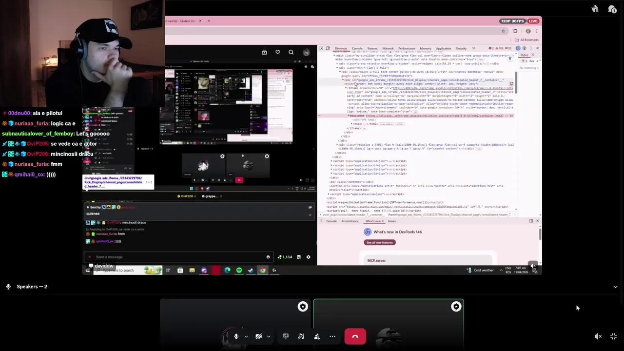Click the left participant tile shield badge
The width and height of the screenshot is (624, 351).
tap(303, 307)
